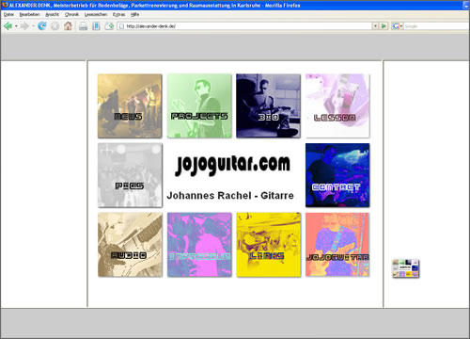This screenshot has width=470, height=339.
Task: Open the BIO tile
Action: point(268,106)
